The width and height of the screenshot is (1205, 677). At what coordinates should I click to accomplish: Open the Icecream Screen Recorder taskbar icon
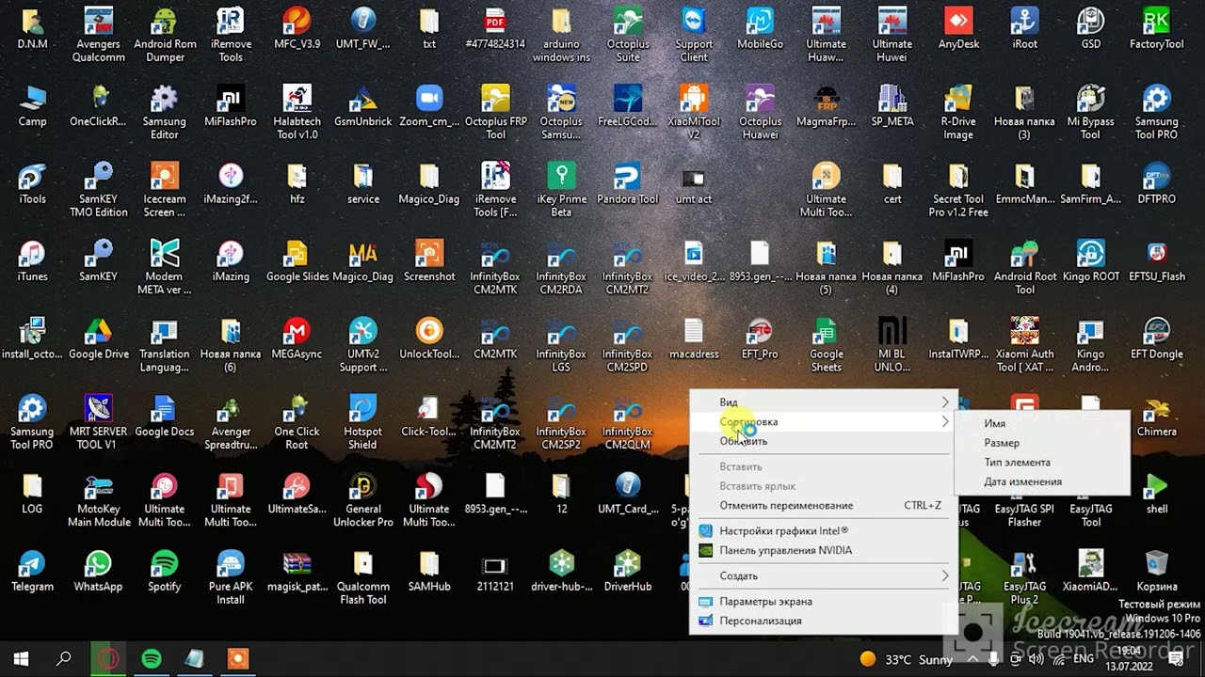tap(238, 659)
